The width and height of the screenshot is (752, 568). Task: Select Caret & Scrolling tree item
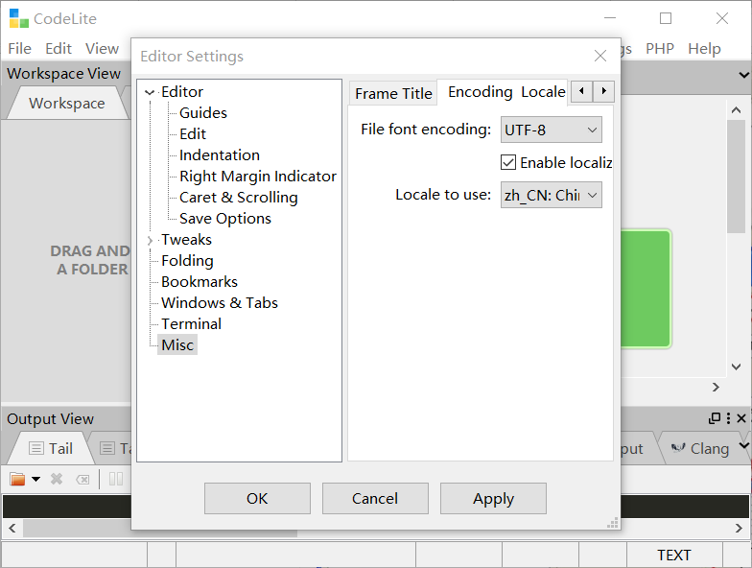coord(238,198)
